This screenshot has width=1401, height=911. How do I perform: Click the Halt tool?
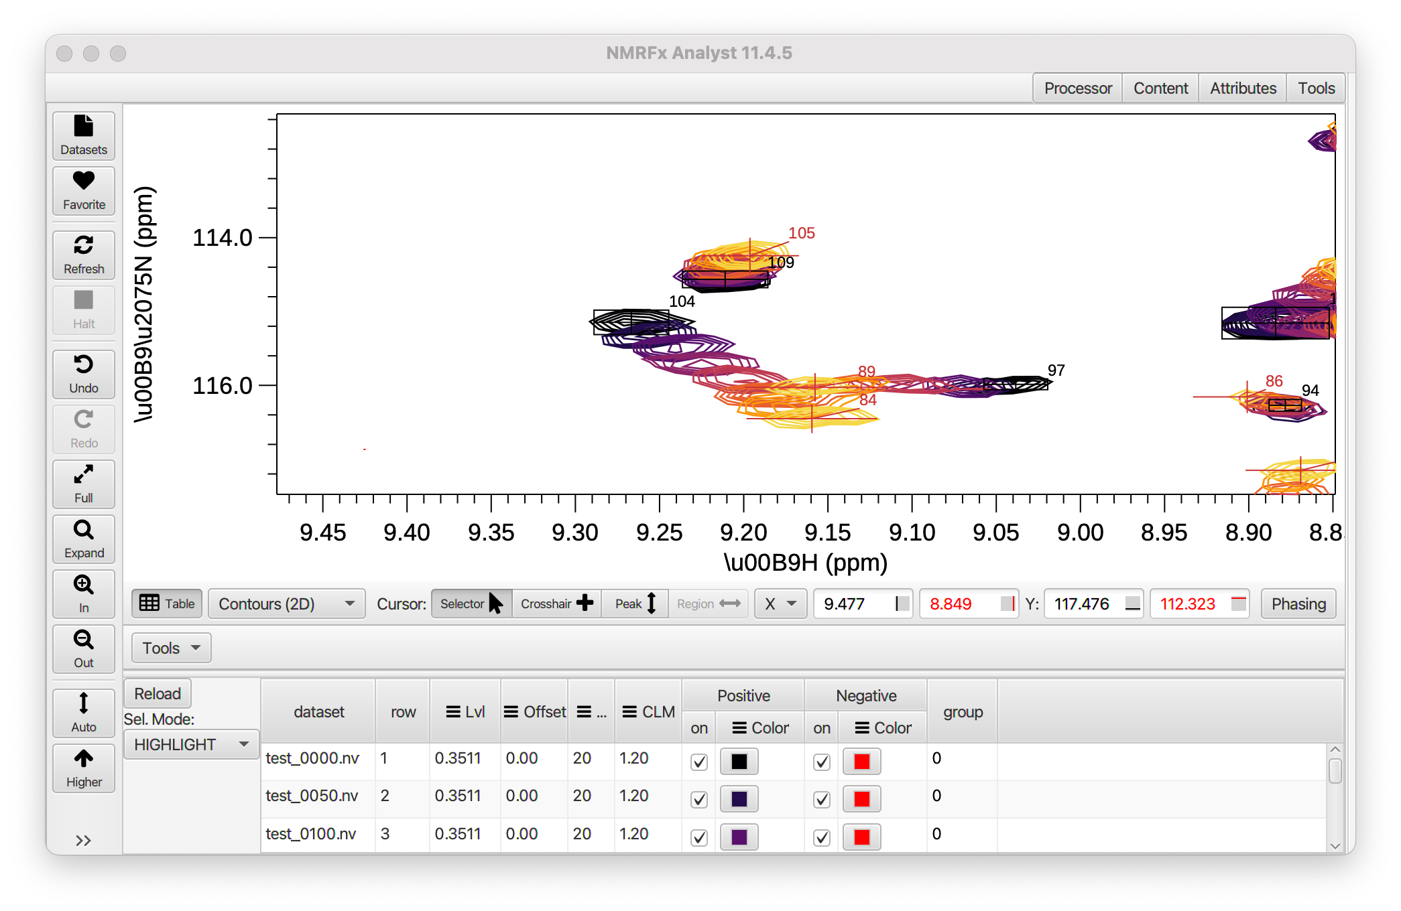pyautogui.click(x=84, y=310)
